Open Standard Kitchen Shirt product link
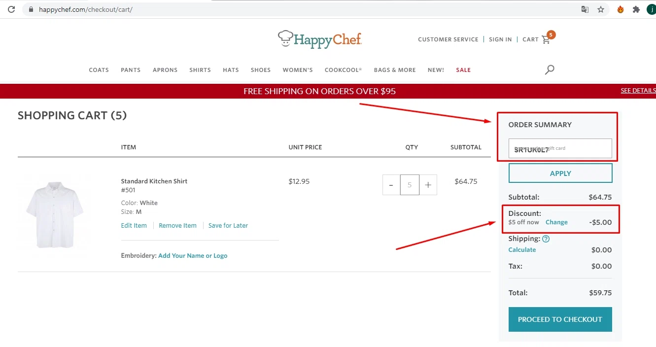Viewport: 656px width, 347px height. point(154,181)
